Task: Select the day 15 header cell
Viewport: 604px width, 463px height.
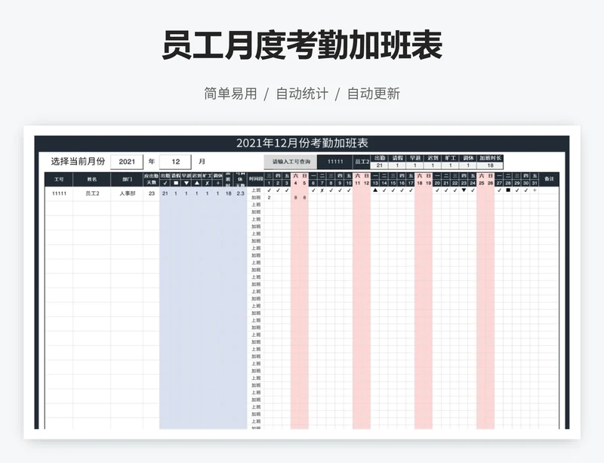Action: point(393,183)
